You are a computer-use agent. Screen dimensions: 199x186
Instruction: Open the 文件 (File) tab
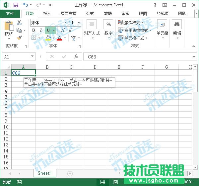coord(10,14)
